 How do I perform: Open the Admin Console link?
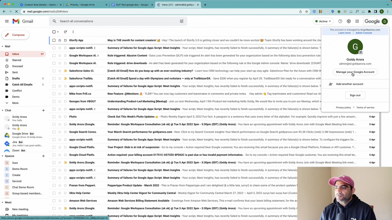363,33
